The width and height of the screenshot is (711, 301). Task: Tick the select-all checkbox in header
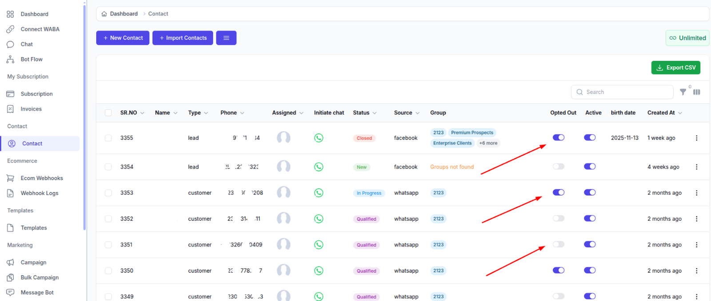(108, 113)
